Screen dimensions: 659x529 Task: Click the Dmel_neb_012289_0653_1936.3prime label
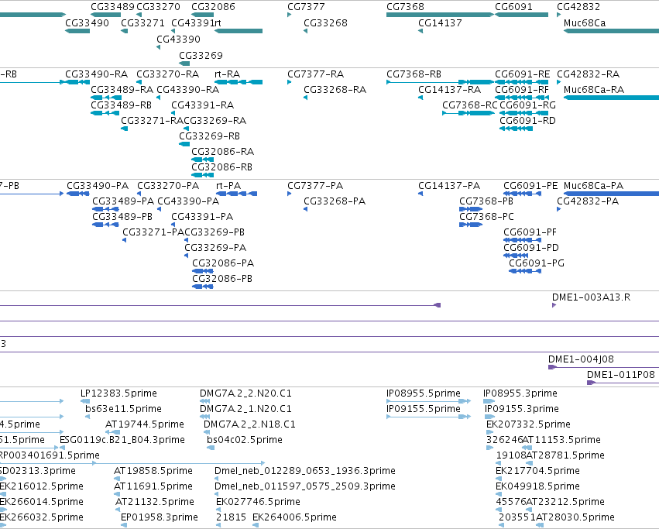pos(304,471)
